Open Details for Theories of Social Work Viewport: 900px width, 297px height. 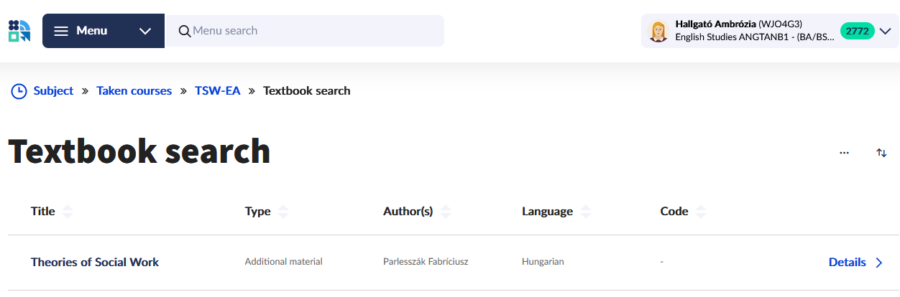click(855, 263)
